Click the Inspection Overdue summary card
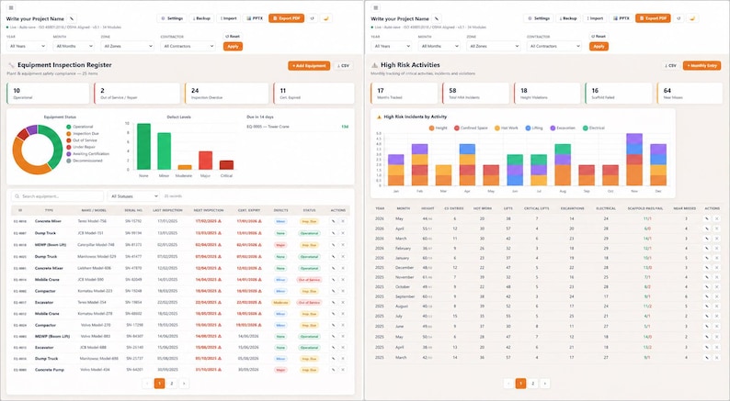This screenshot has width=730, height=401. pyautogui.click(x=227, y=94)
